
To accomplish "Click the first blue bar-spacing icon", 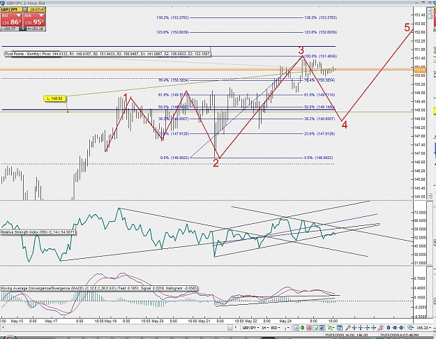I will coord(389,328).
